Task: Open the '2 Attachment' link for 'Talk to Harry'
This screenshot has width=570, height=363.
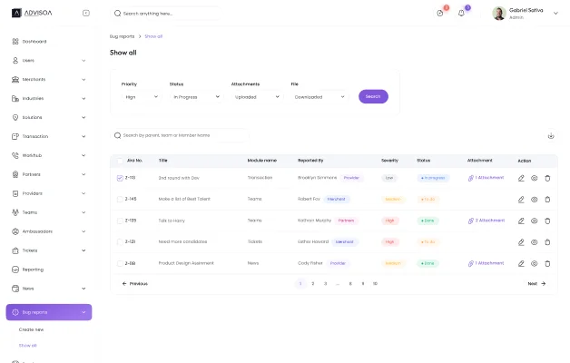Action: [x=486, y=221]
